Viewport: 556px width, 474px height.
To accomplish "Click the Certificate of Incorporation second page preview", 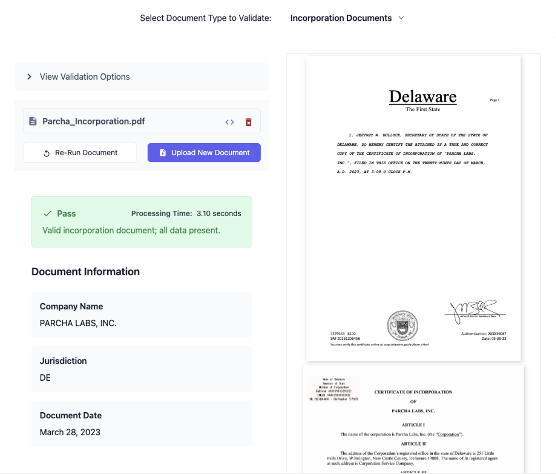I will (413, 419).
